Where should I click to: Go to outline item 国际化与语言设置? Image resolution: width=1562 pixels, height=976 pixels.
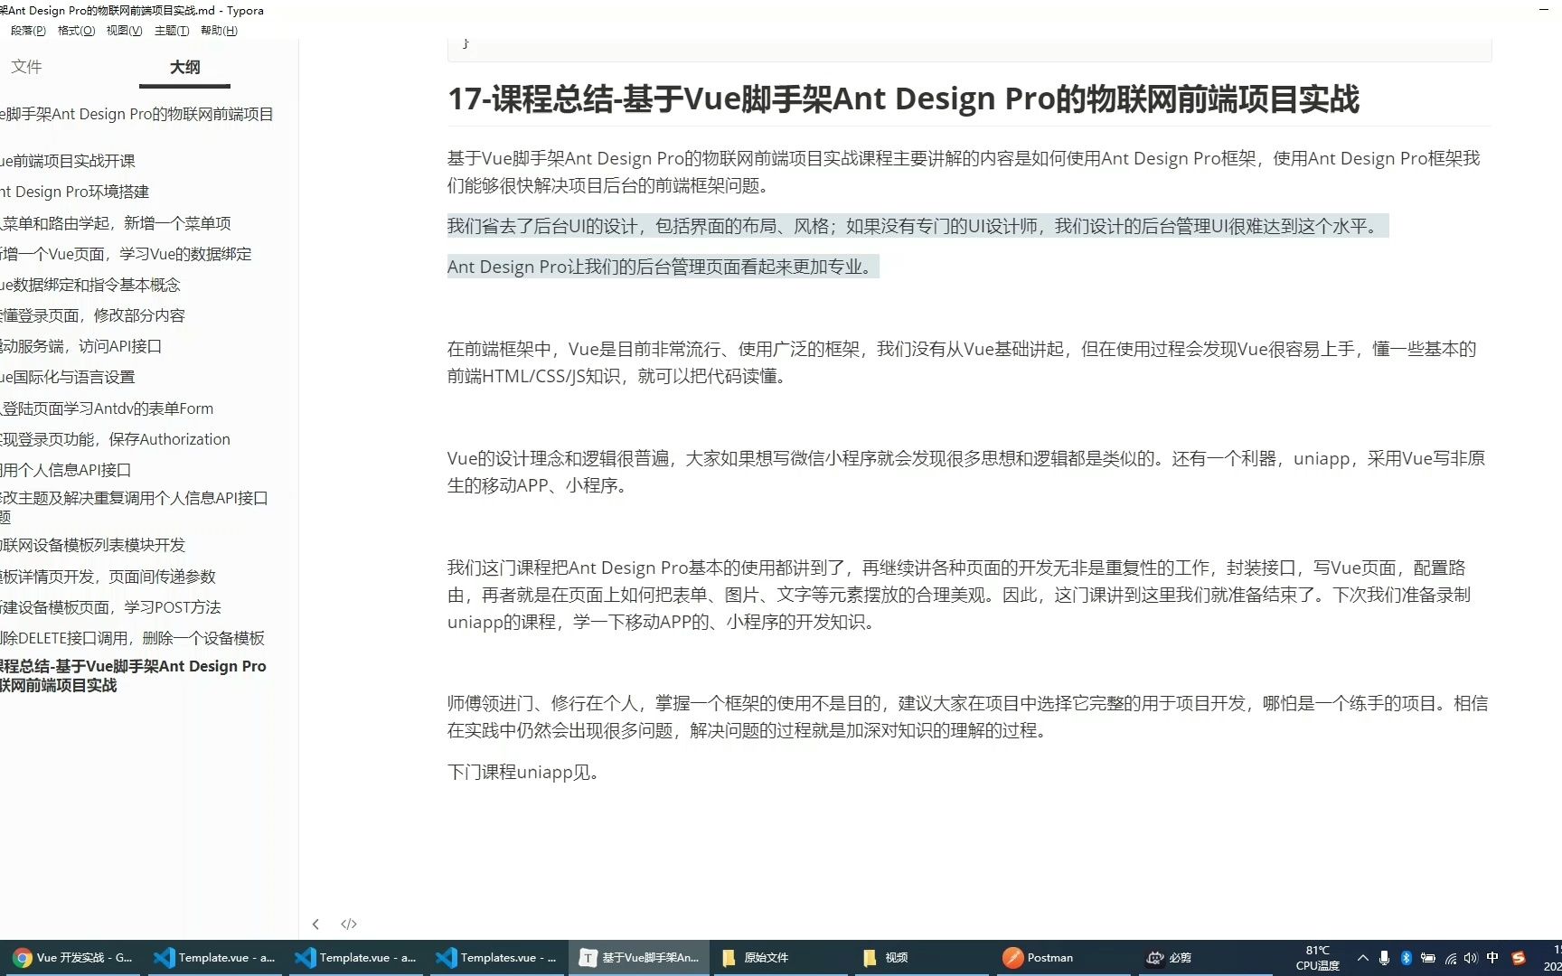pos(68,377)
